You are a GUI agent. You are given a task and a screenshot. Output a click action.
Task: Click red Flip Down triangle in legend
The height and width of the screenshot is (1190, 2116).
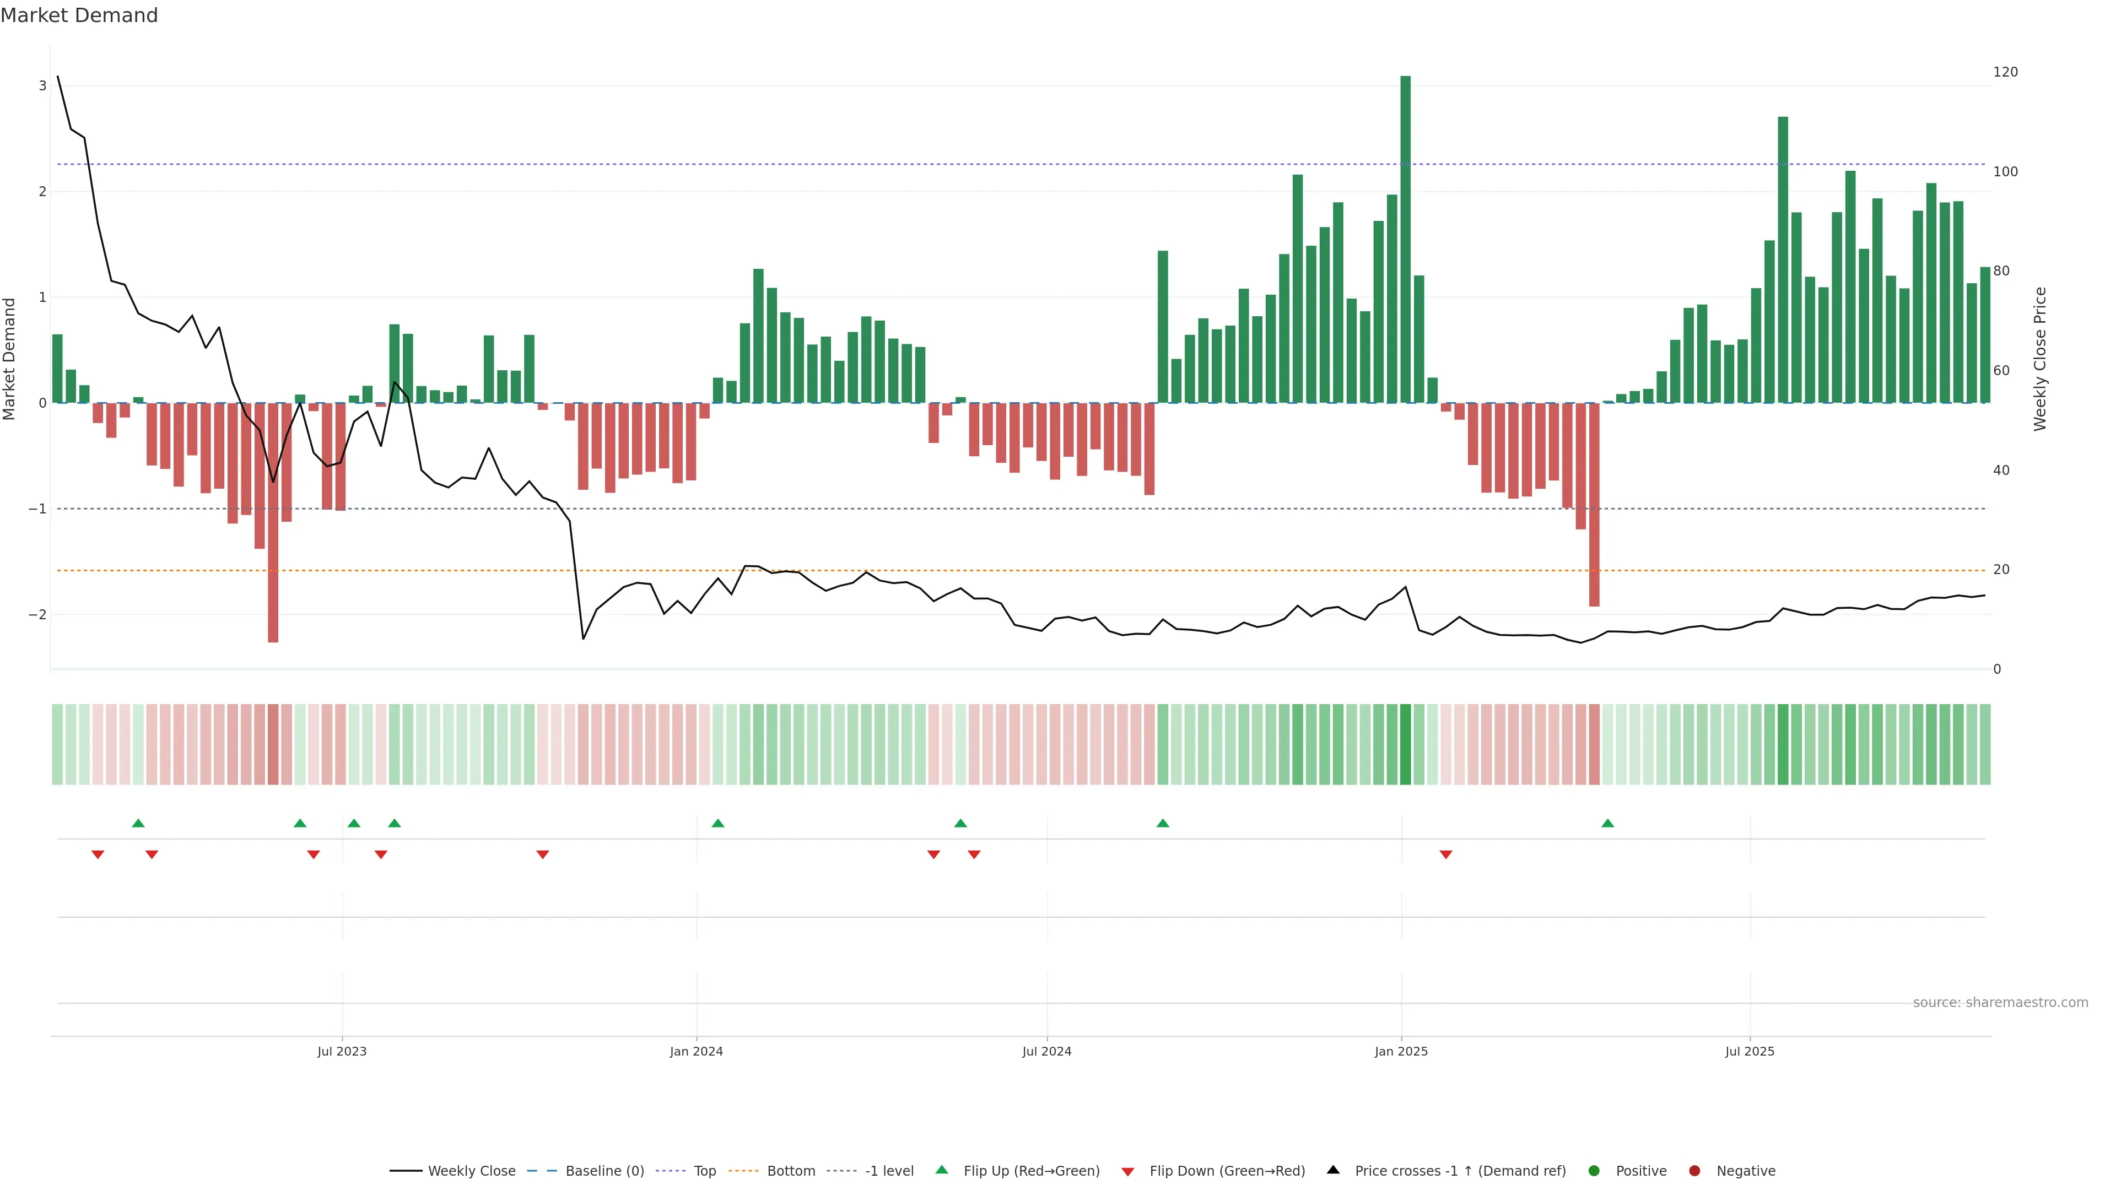coord(1128,1171)
